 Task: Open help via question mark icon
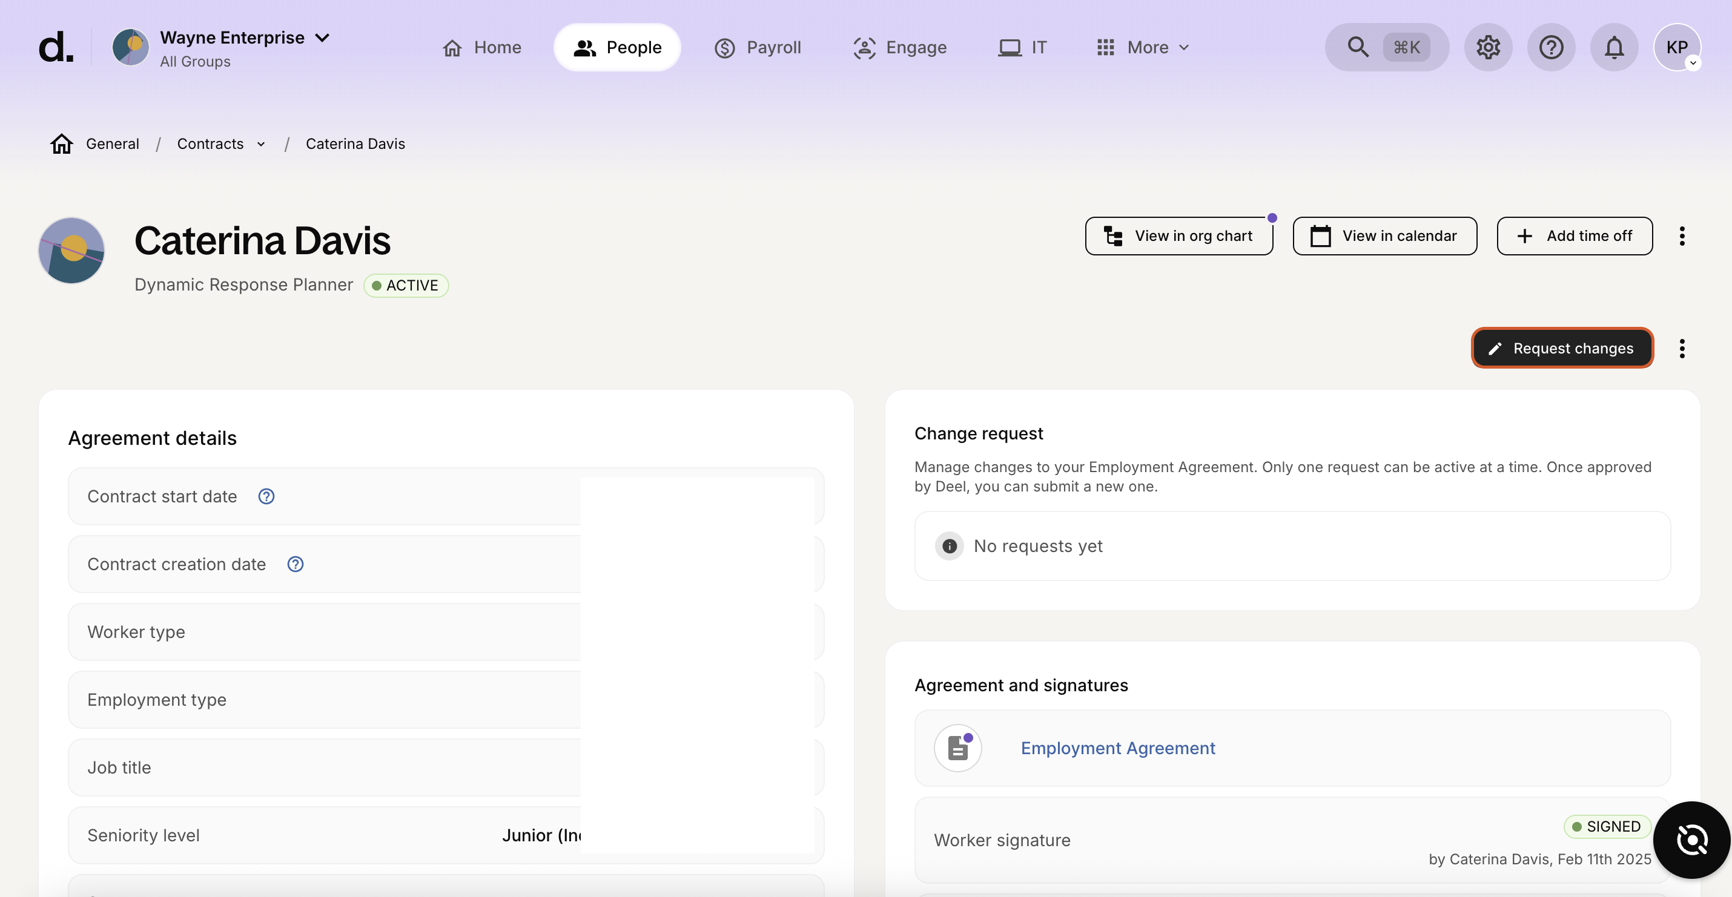1551,48
